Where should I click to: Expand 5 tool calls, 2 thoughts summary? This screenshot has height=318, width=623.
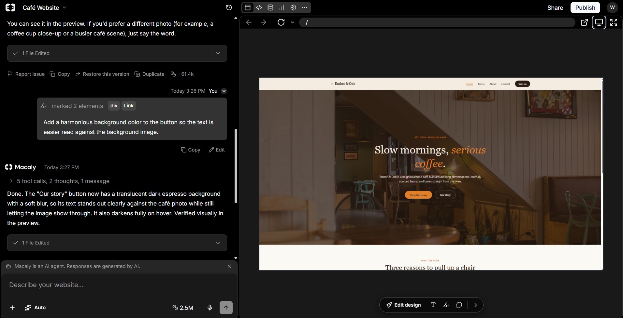pyautogui.click(x=60, y=181)
